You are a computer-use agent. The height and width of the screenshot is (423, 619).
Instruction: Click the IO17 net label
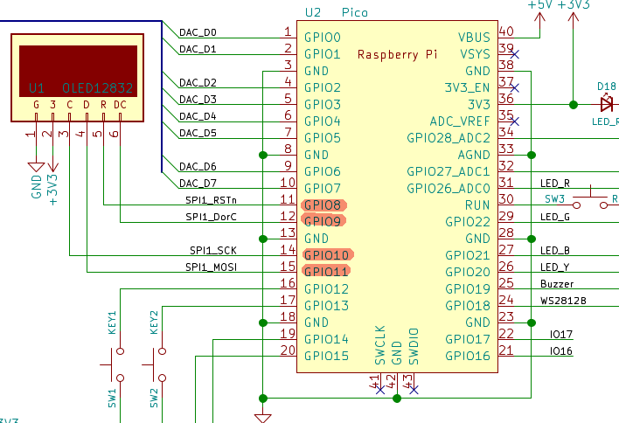tap(561, 335)
